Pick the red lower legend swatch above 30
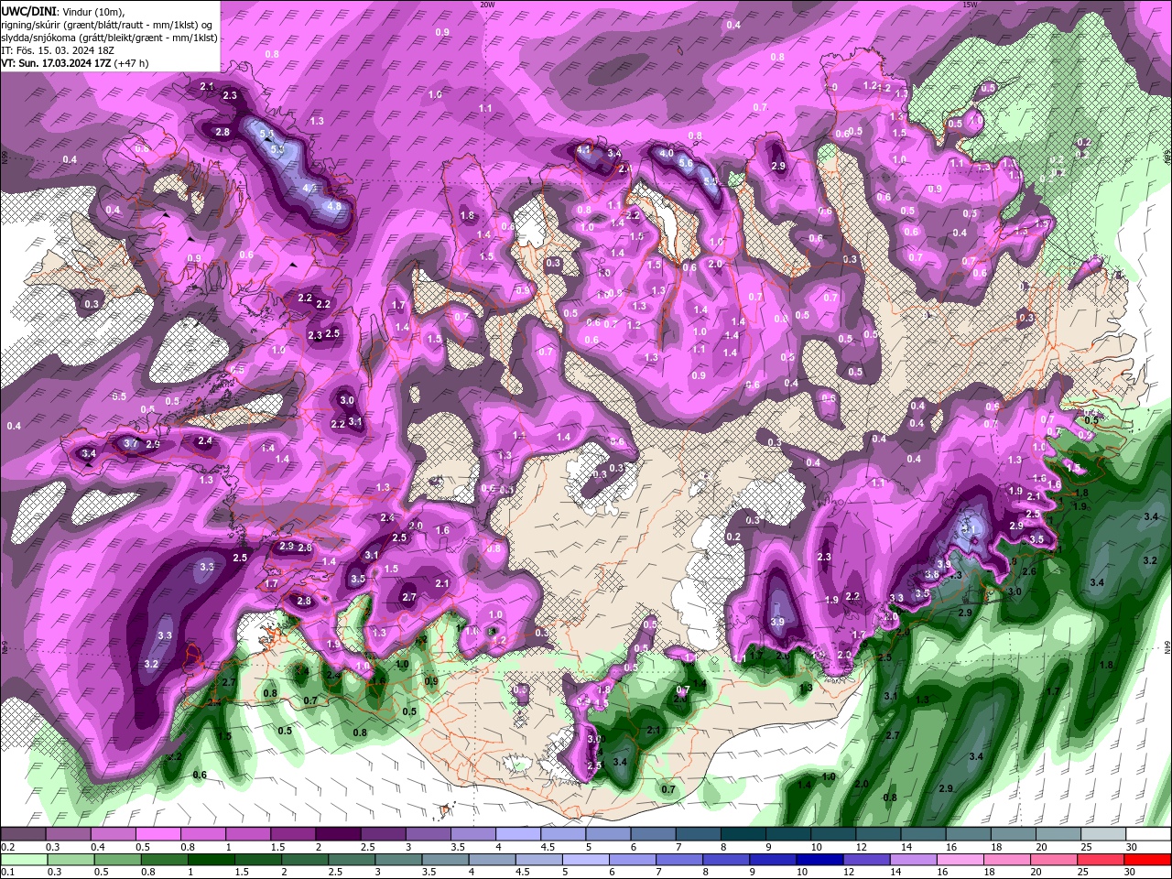This screenshot has height=879, width=1172. [x=1148, y=860]
